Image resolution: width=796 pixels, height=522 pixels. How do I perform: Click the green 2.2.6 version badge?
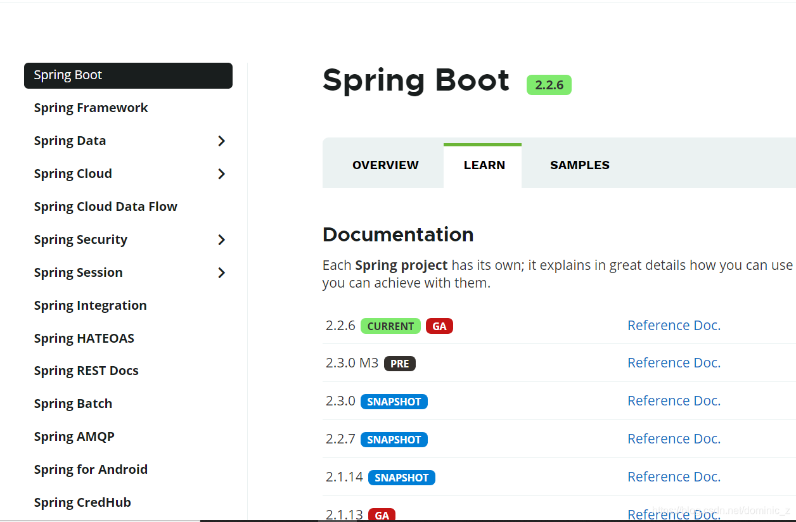pyautogui.click(x=549, y=85)
